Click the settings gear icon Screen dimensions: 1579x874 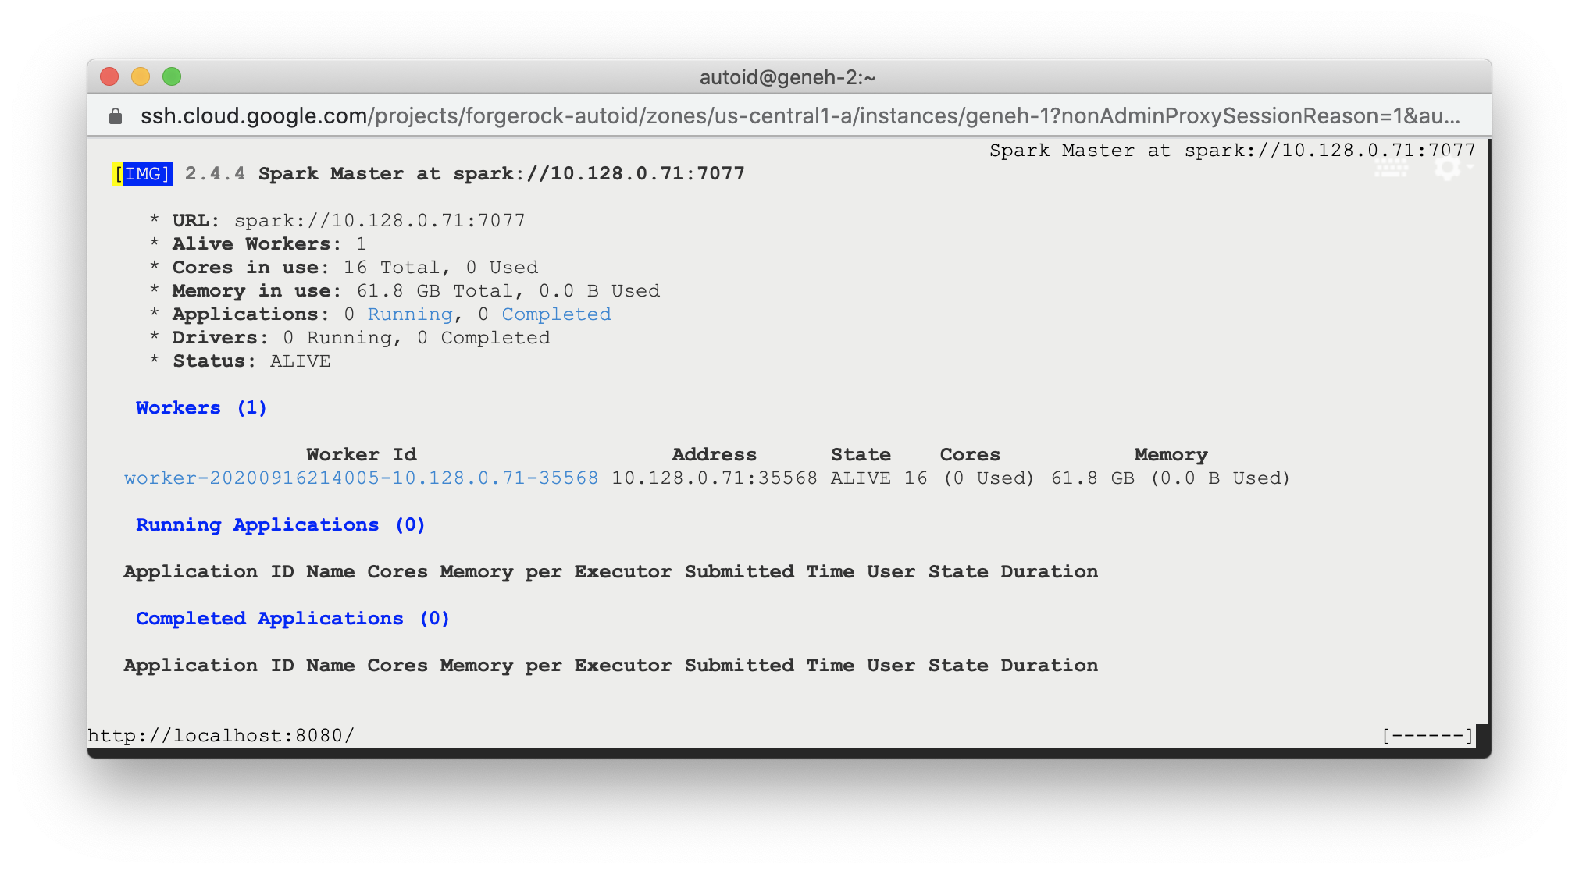(1447, 167)
